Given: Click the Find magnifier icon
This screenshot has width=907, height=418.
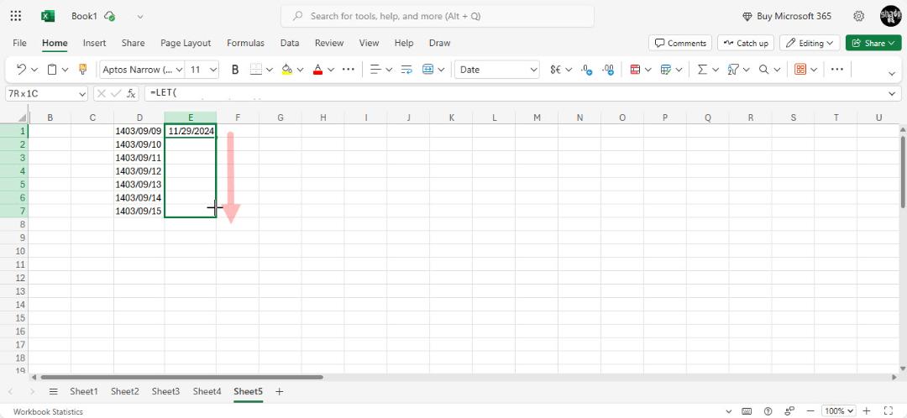Looking at the screenshot, I should [x=763, y=70].
